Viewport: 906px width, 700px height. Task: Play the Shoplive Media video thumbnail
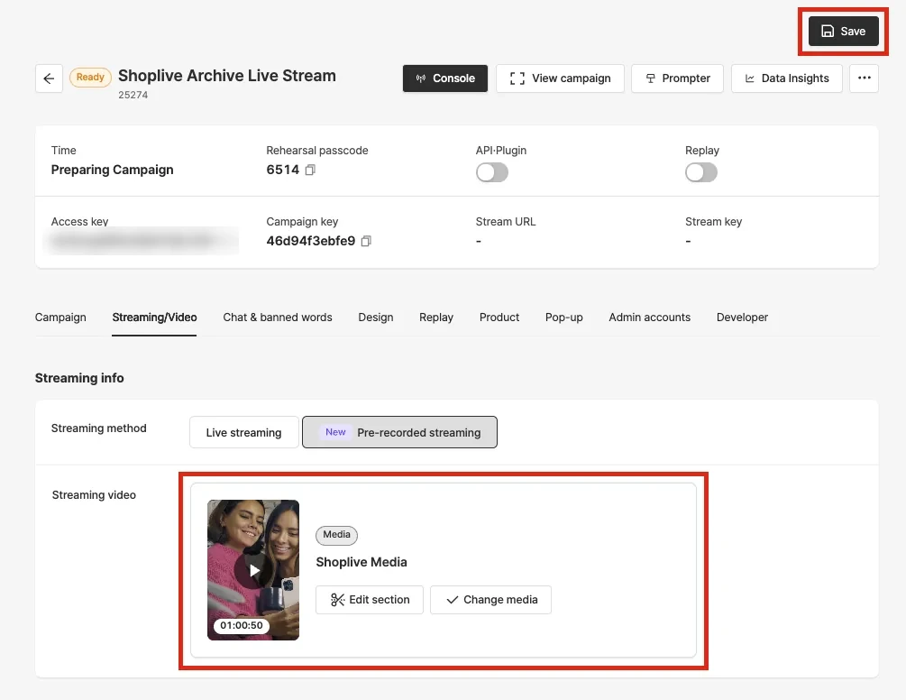[253, 570]
